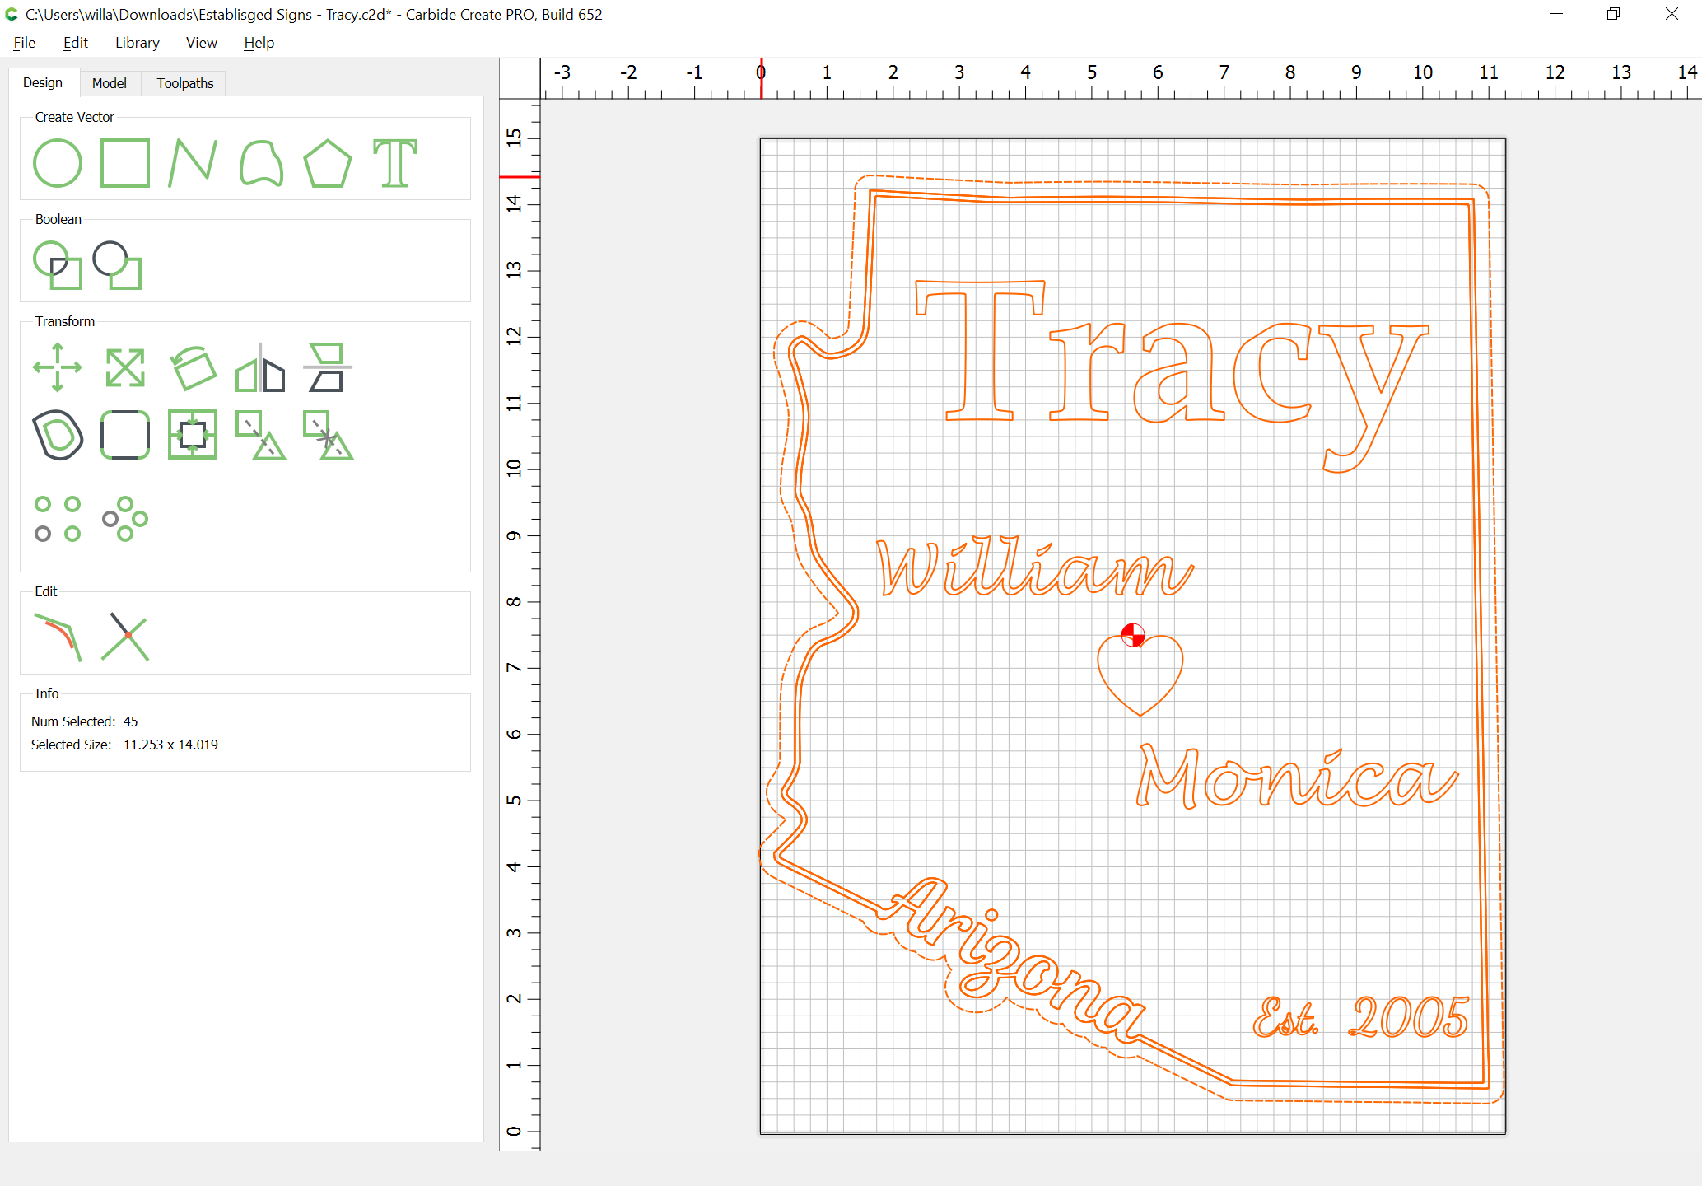Choose the Rotate transform tool
Viewport: 1702px width, 1186px height.
(x=193, y=367)
